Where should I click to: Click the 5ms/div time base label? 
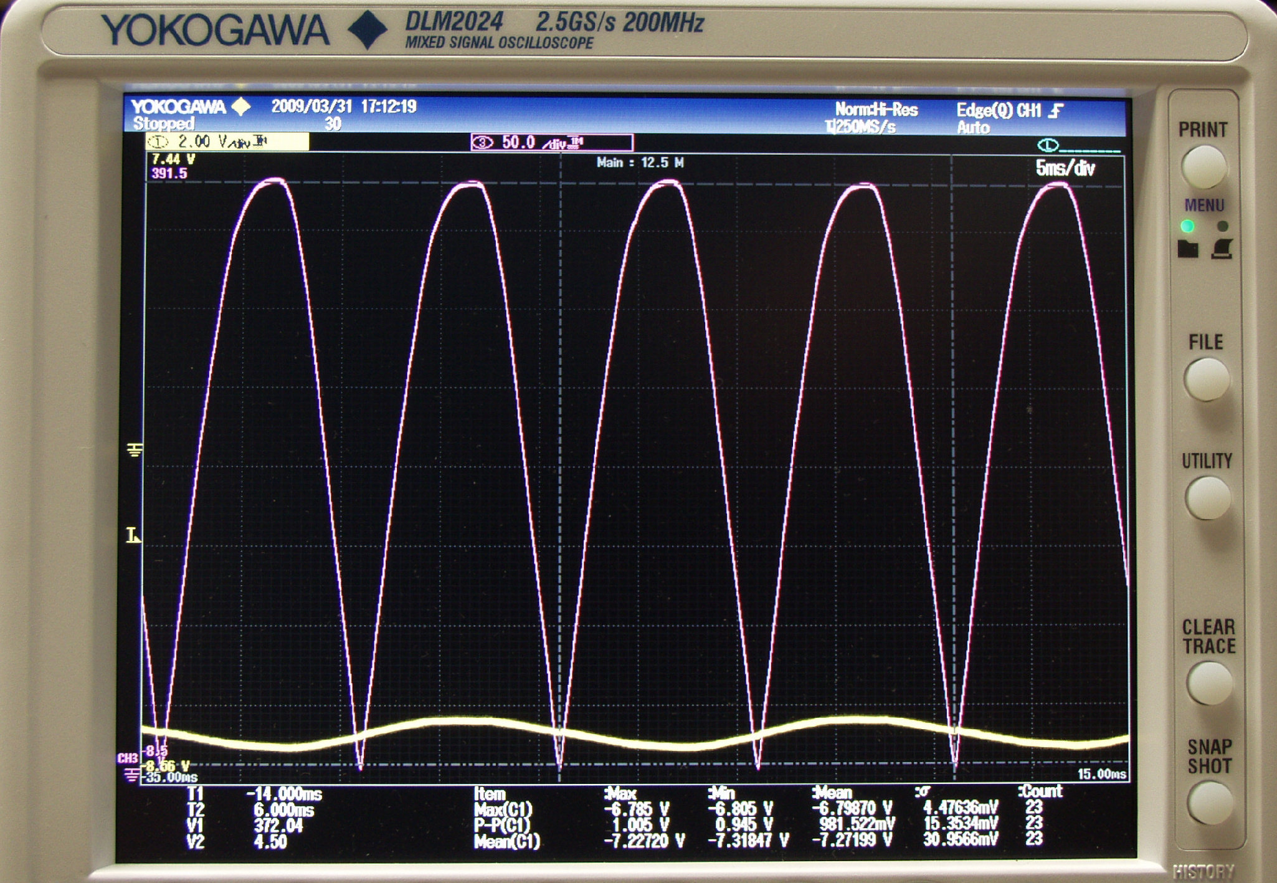click(x=1065, y=168)
